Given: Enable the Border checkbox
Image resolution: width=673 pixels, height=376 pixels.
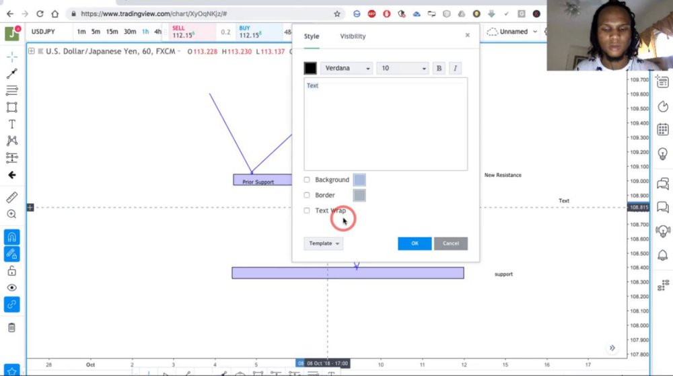Looking at the screenshot, I should point(307,195).
